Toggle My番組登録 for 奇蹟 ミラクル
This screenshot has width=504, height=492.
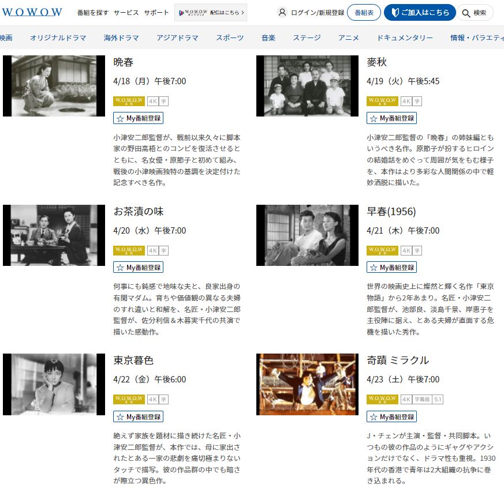point(391,416)
